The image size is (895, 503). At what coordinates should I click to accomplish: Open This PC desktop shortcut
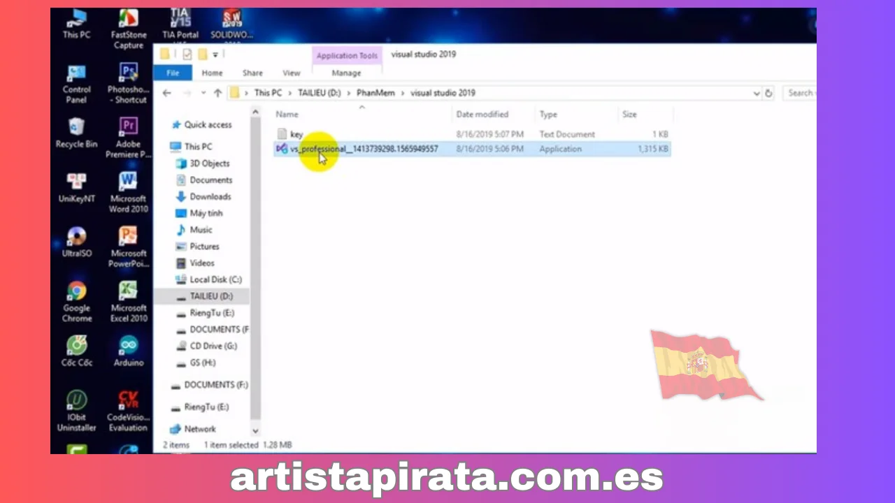tap(76, 24)
